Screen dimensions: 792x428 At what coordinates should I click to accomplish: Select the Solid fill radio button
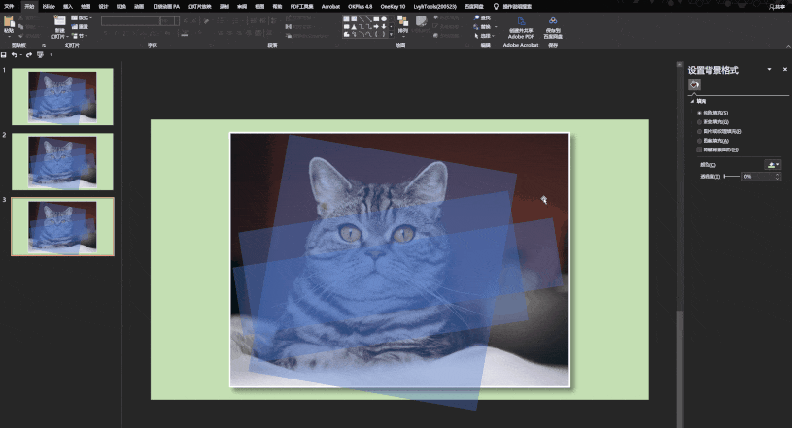click(x=699, y=113)
